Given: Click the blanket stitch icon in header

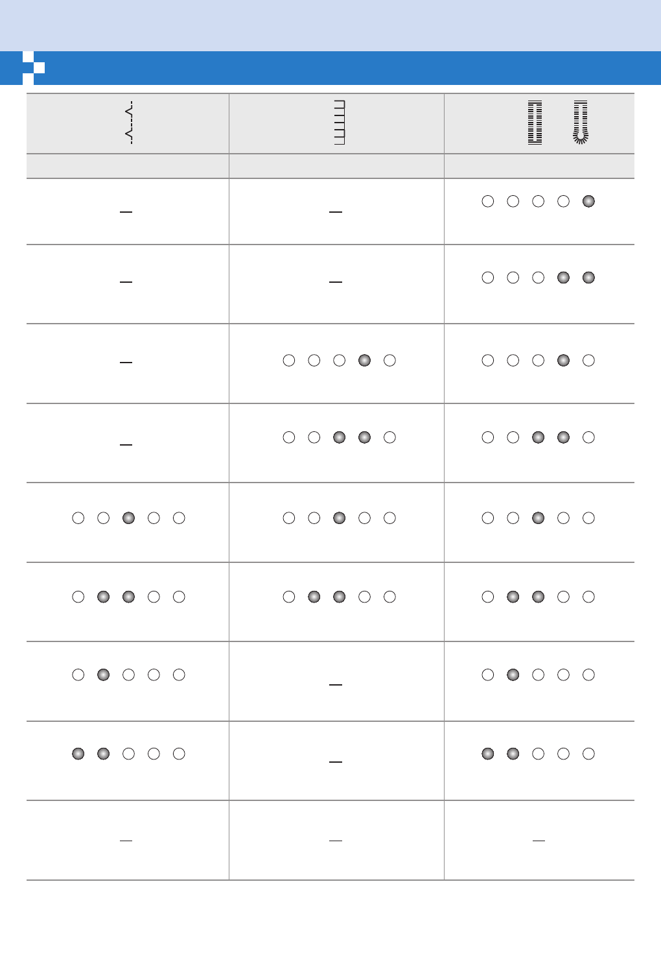Looking at the screenshot, I should coord(339,123).
